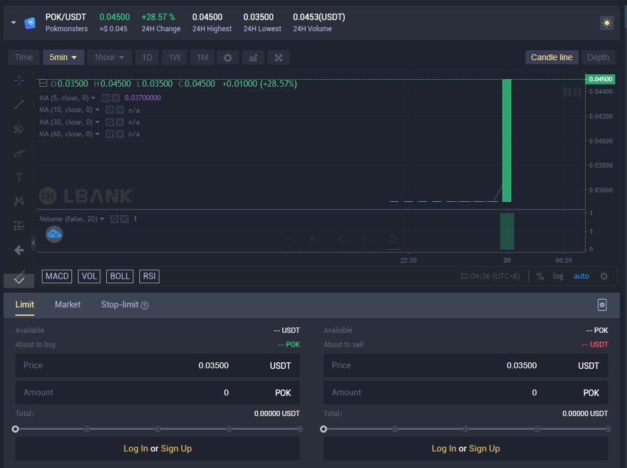Toggle log scale mode
627x468 pixels.
558,276
